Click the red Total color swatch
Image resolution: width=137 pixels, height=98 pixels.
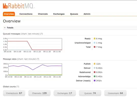tap(95, 47)
